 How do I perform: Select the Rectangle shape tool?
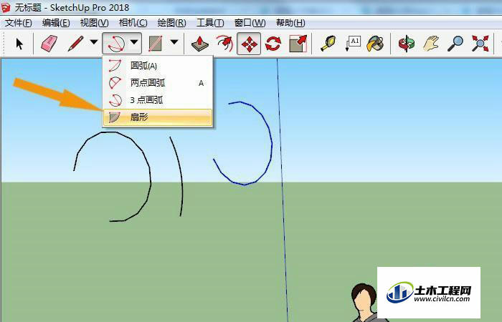tap(156, 44)
